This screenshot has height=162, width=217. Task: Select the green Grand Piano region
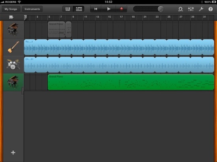click(x=131, y=82)
